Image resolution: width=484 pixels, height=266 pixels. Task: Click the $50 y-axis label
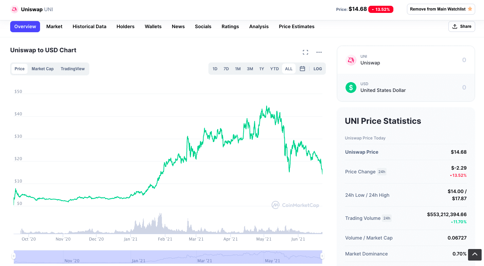[x=18, y=92]
